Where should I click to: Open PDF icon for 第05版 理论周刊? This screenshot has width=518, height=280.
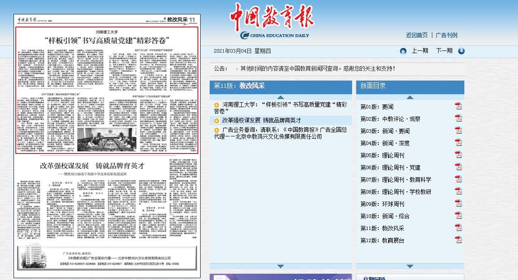[458, 155]
